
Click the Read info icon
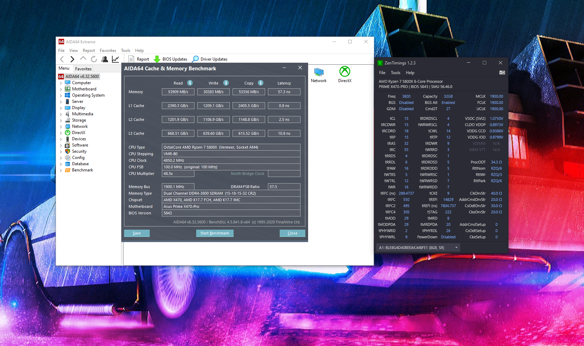point(190,83)
